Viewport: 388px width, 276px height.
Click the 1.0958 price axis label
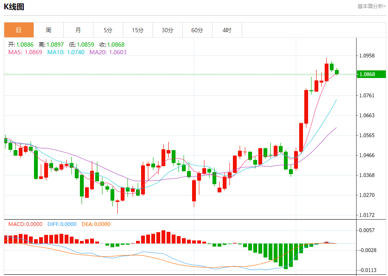[x=367, y=56]
